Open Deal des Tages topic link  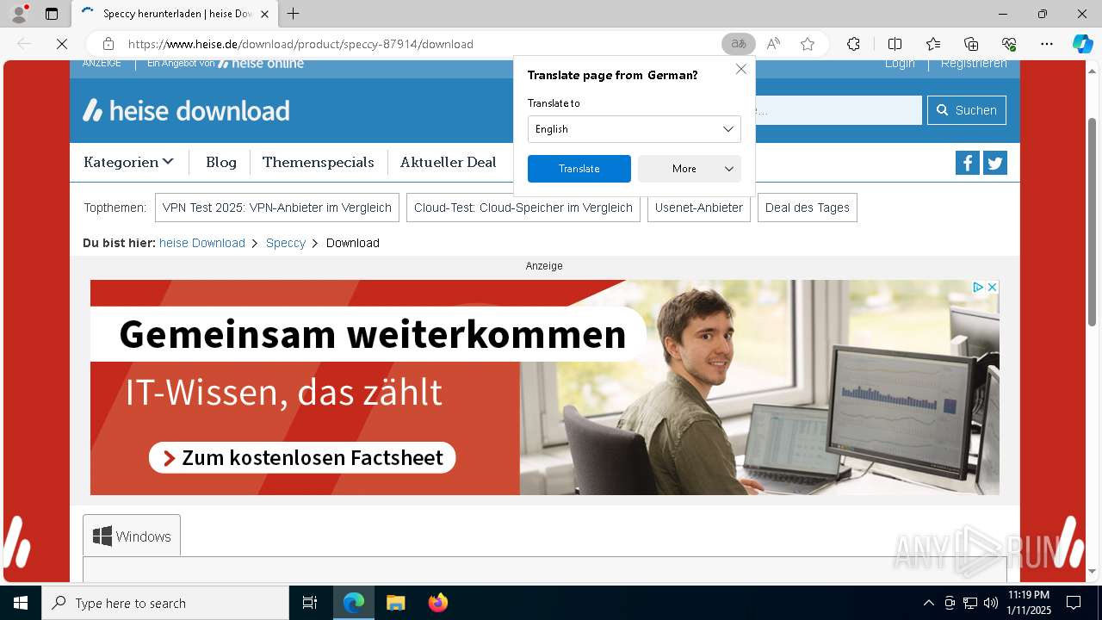pyautogui.click(x=808, y=208)
